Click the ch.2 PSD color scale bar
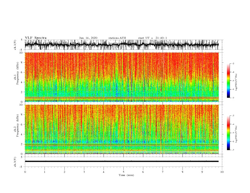250x193 pixels. (x=228, y=133)
